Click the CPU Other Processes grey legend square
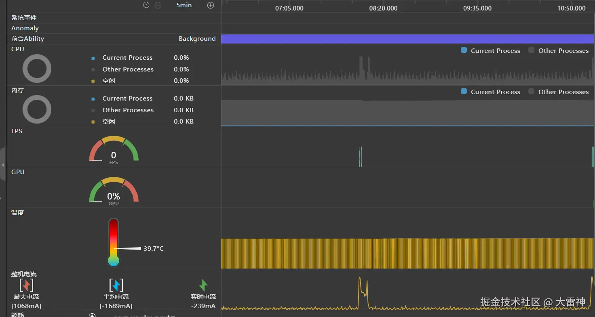595x317 pixels. pyautogui.click(x=93, y=69)
